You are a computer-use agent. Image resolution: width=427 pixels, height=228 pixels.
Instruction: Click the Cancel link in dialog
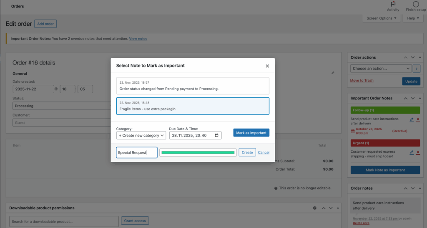pos(264,152)
